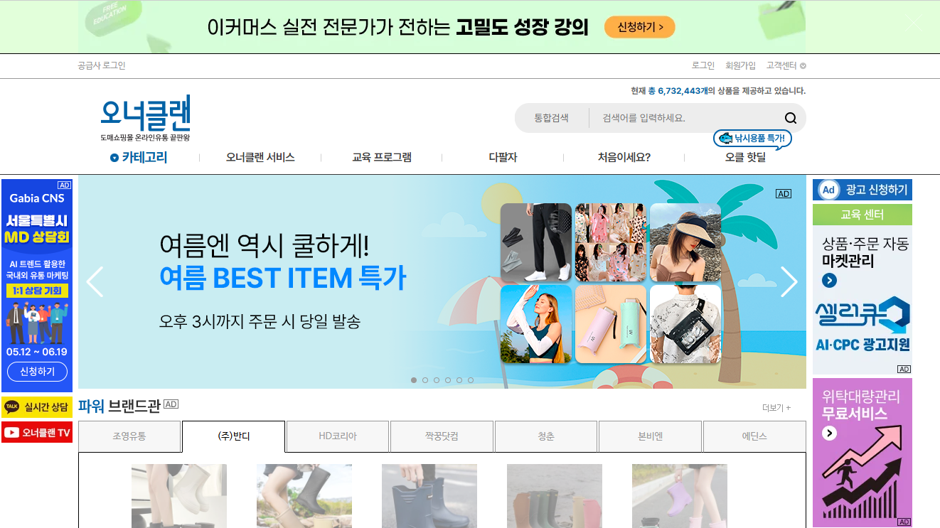Open beige and black boots product image
Screen dimensions: 940x528
(x=304, y=496)
